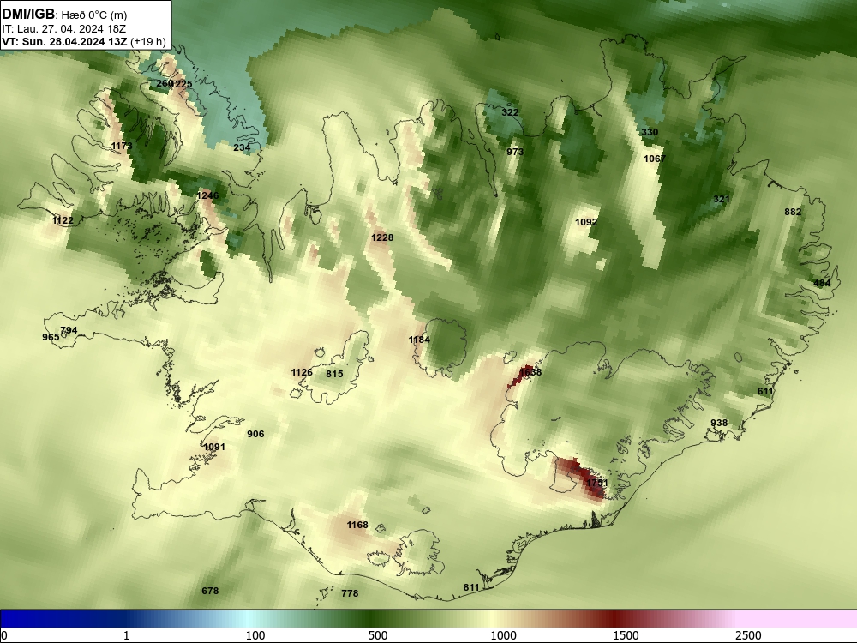
Task: Click the 1126 height label
Action: tap(302, 373)
